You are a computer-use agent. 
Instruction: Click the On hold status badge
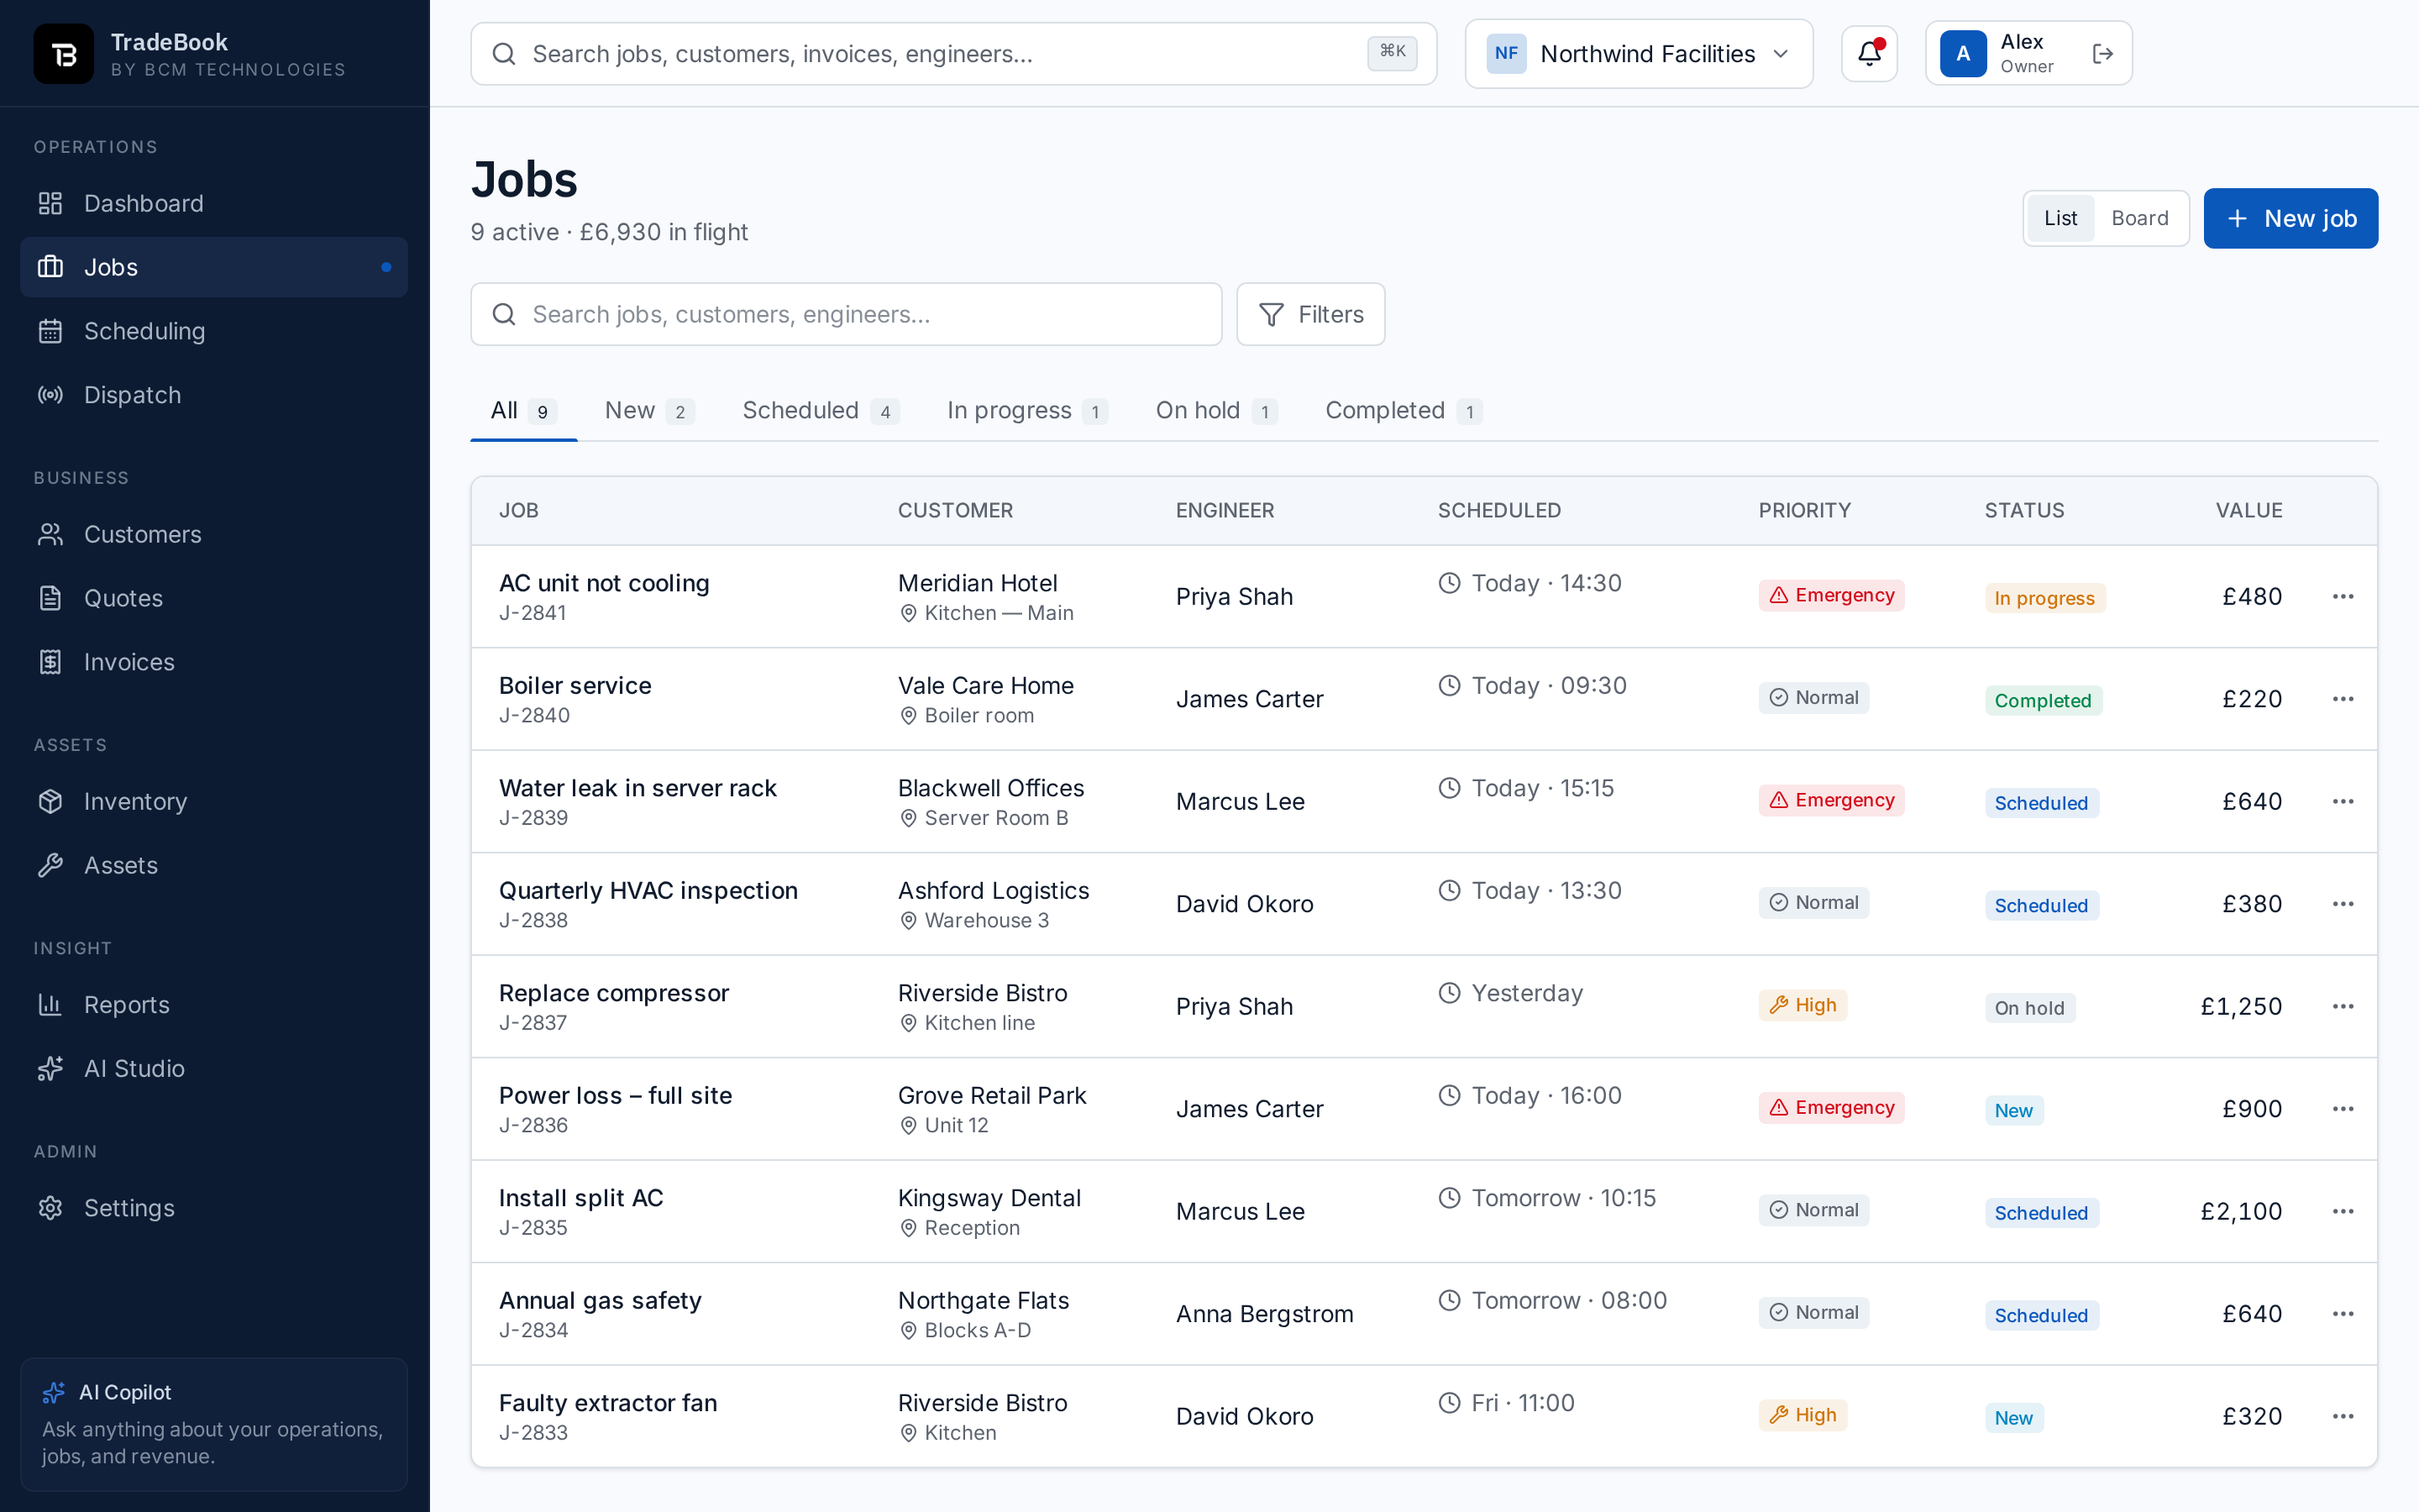pyautogui.click(x=2029, y=1008)
